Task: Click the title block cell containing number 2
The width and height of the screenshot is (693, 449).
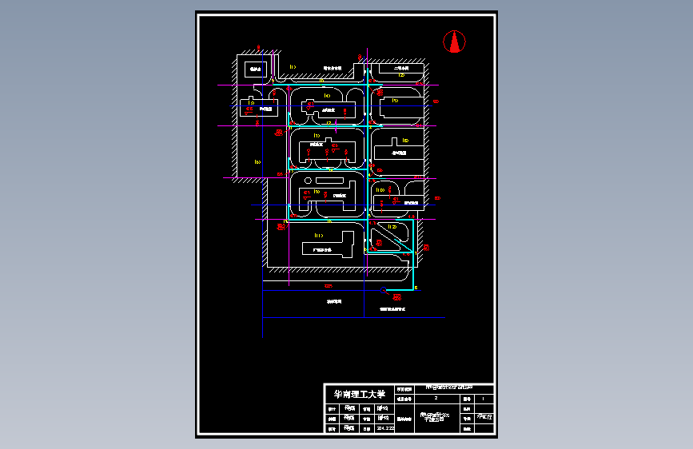Action: point(436,398)
